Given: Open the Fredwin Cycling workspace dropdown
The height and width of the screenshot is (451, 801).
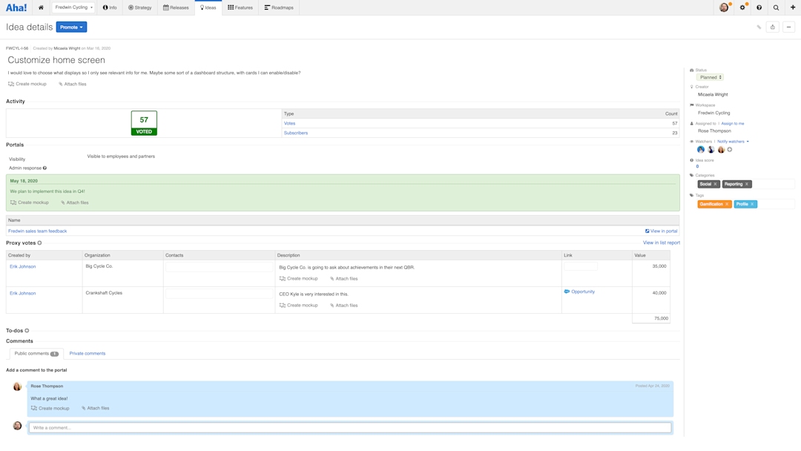Looking at the screenshot, I should click(72, 7).
